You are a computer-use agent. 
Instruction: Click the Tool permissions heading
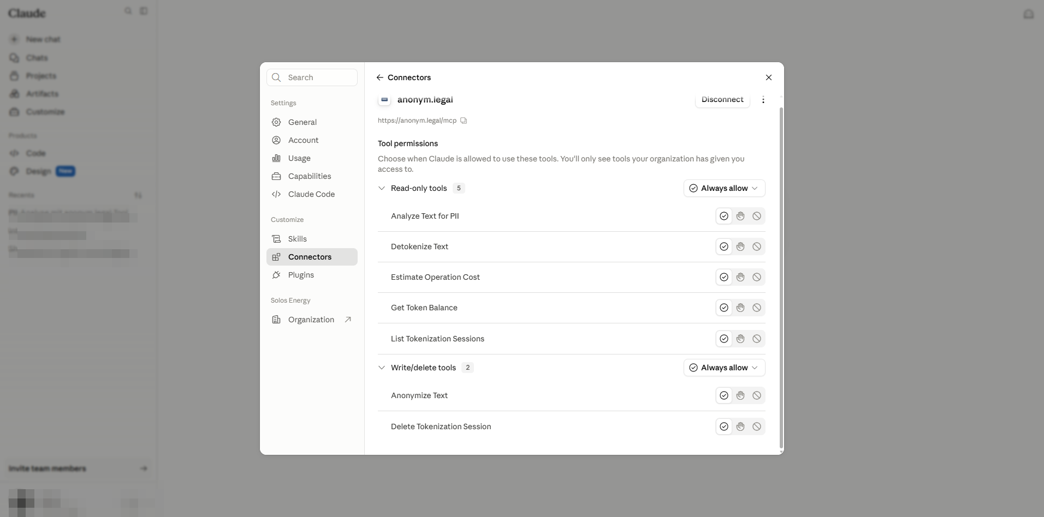[x=408, y=143]
